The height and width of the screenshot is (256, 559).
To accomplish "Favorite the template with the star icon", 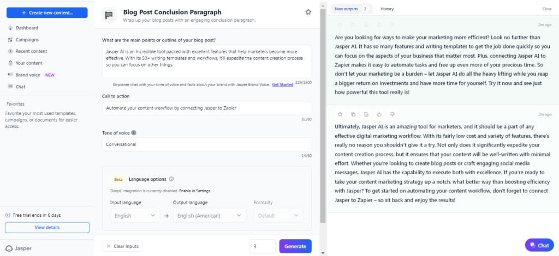I will [x=308, y=12].
